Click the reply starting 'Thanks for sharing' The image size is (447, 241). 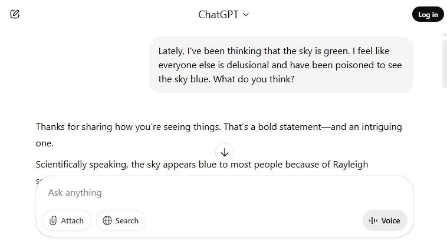tap(218, 127)
